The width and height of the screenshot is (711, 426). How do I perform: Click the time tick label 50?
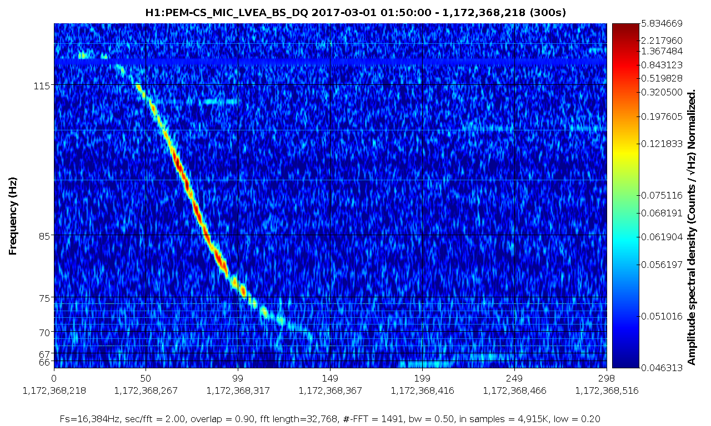tap(145, 378)
